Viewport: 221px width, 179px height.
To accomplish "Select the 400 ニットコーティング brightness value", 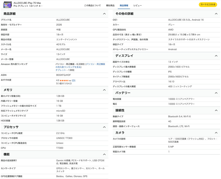I will click(x=180, y=86).
